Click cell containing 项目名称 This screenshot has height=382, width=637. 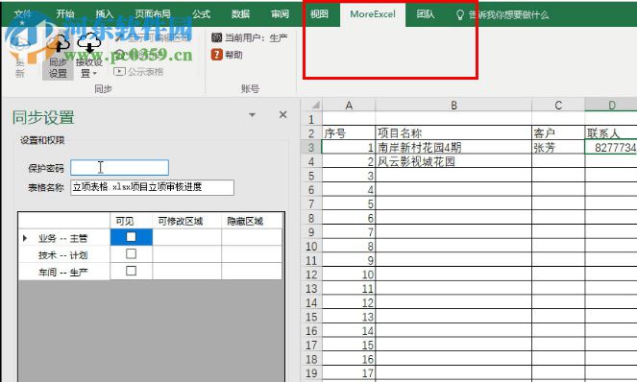(x=453, y=133)
